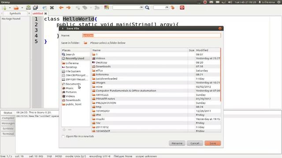Select public_html in the Places list

click(75, 104)
